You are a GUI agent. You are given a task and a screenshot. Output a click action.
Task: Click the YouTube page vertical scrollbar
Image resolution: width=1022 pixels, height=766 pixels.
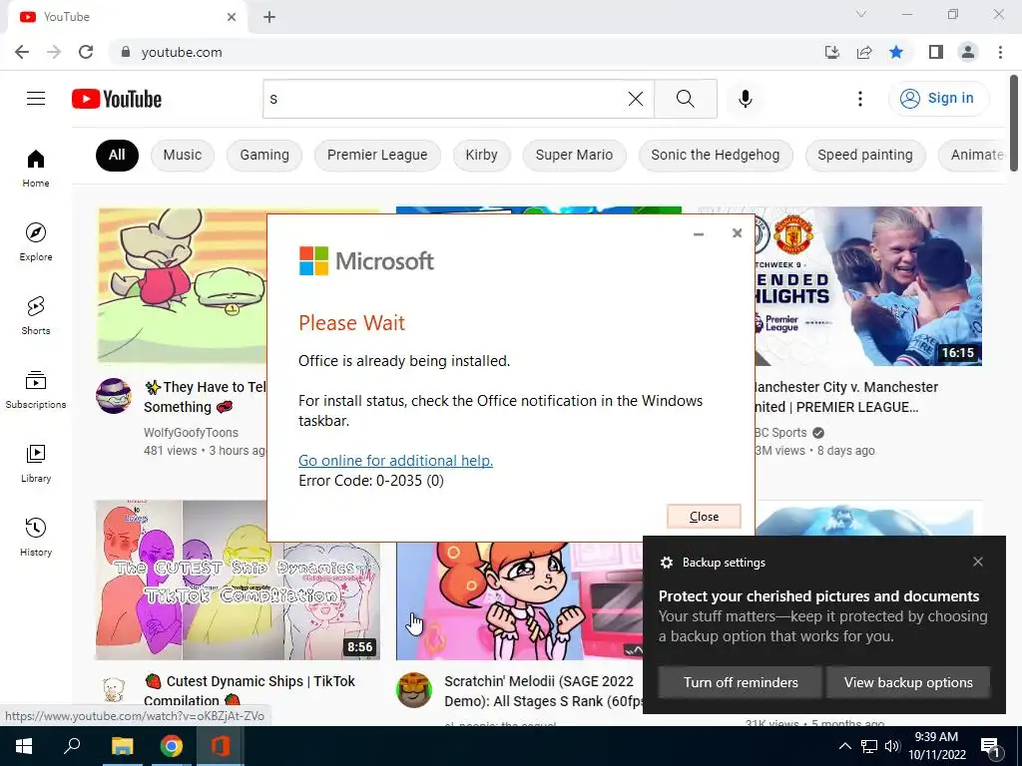(x=1014, y=124)
